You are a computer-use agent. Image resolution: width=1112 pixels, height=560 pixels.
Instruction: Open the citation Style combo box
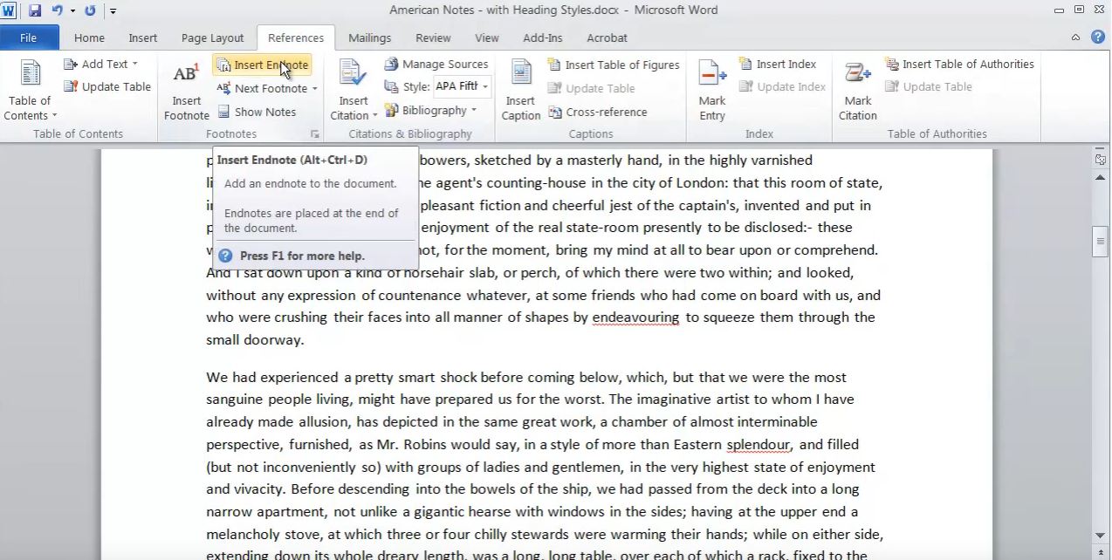coord(462,86)
